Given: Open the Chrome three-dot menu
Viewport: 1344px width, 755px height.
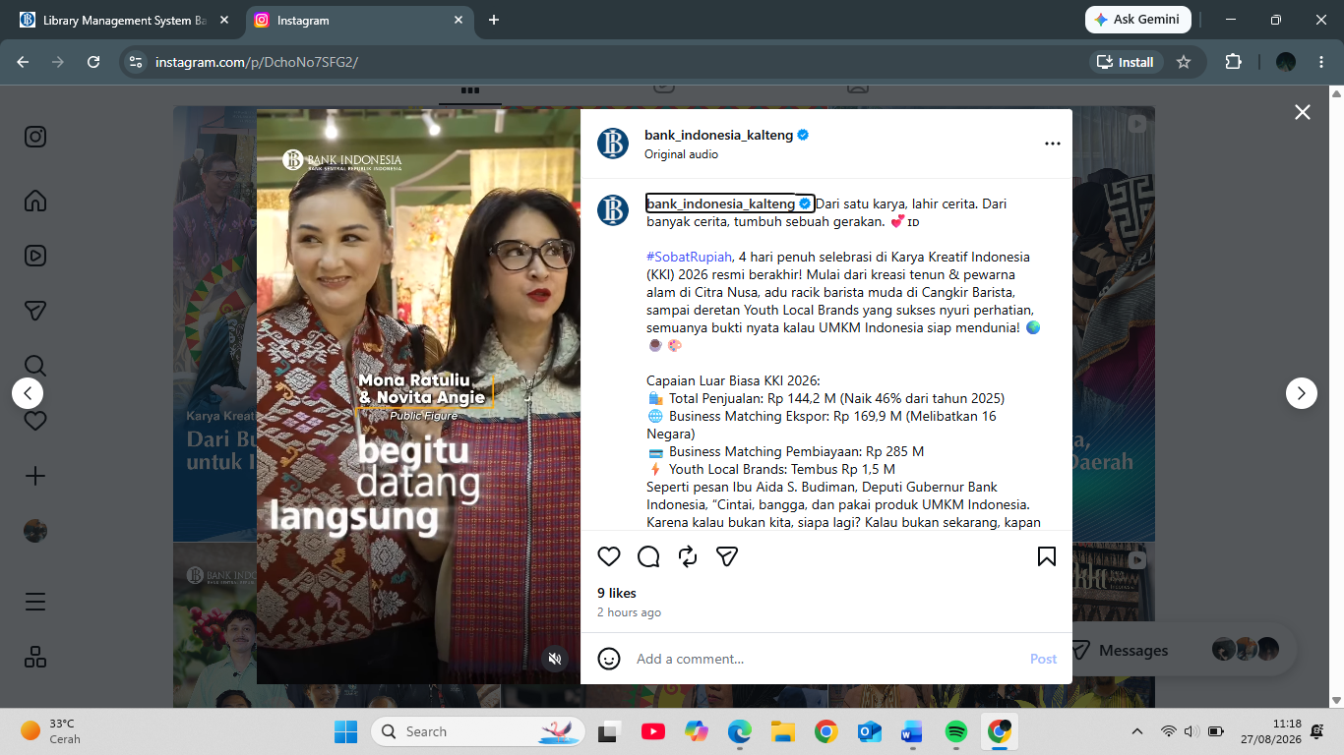Looking at the screenshot, I should pos(1319,62).
